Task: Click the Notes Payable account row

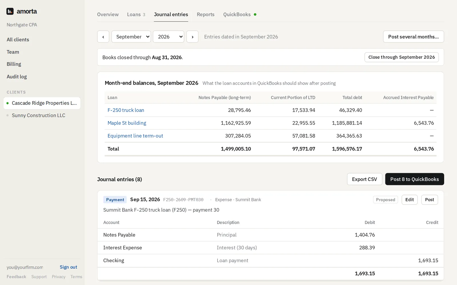Action: tap(270, 235)
